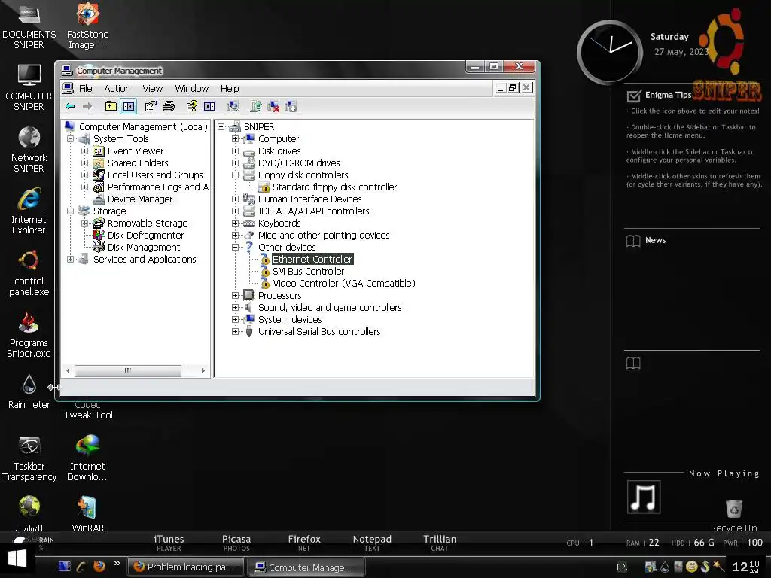Open Properties from the toolbar icon

pyautogui.click(x=151, y=105)
